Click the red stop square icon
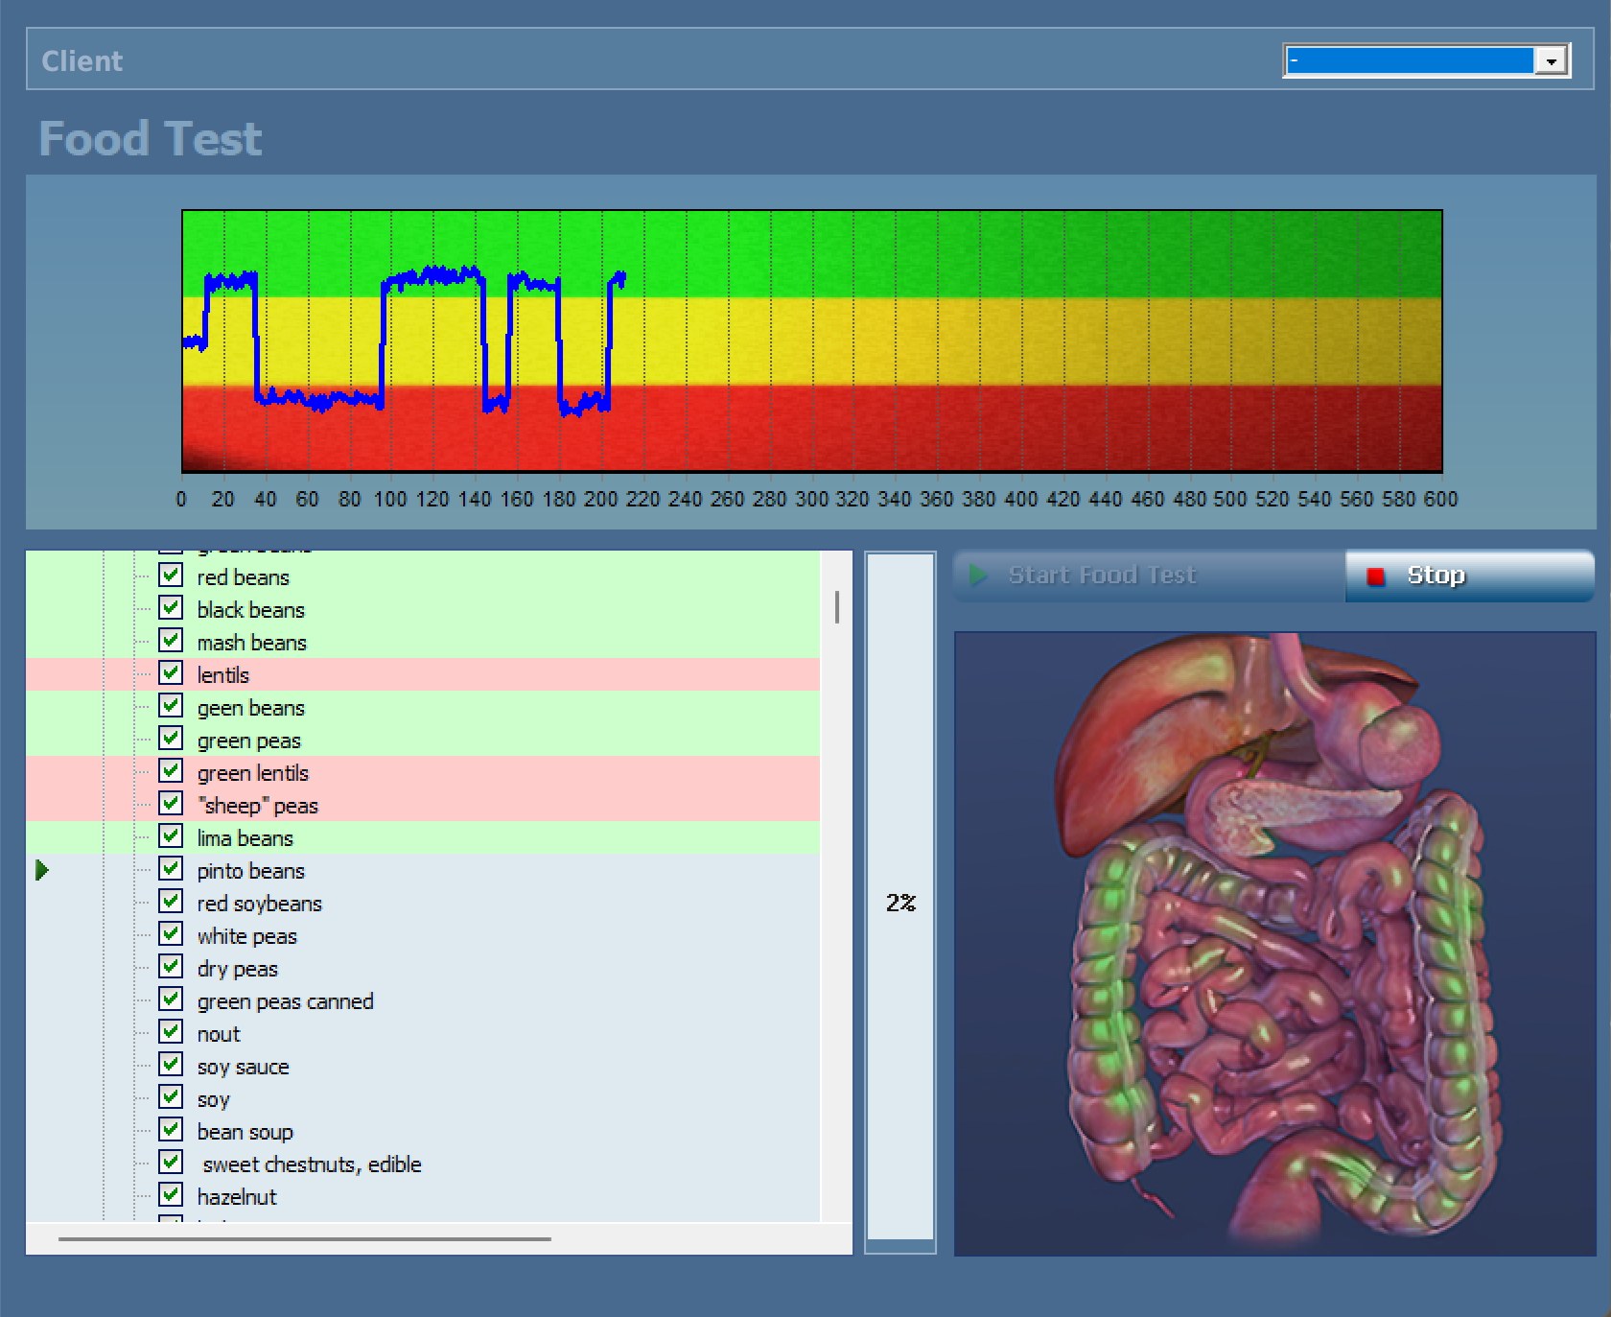The height and width of the screenshot is (1317, 1611). click(1376, 576)
